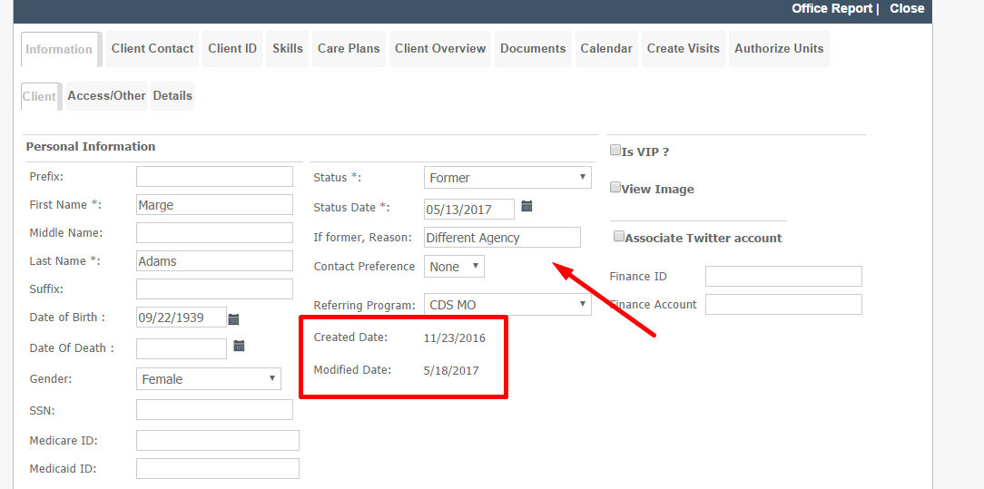Open the Date of Birth calendar picker
Image resolution: width=984 pixels, height=489 pixels.
coord(233,319)
